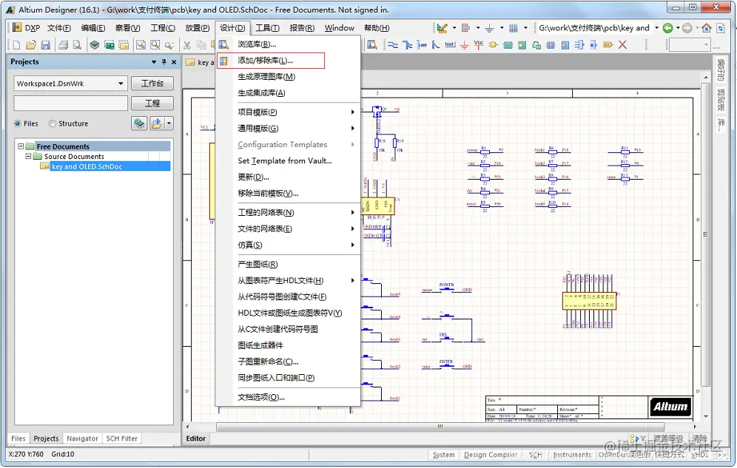Collapse the Free Documents tree node
The width and height of the screenshot is (737, 468).
pyautogui.click(x=21, y=146)
